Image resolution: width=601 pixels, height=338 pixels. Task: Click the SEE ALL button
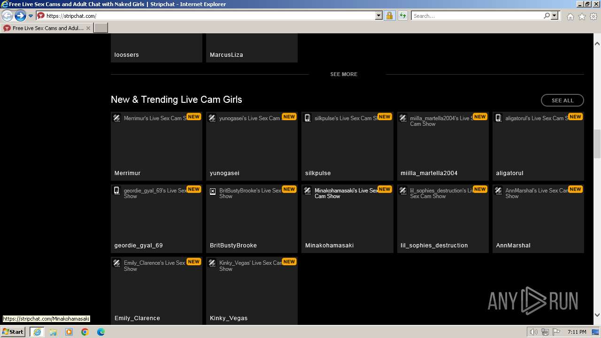coord(562,100)
